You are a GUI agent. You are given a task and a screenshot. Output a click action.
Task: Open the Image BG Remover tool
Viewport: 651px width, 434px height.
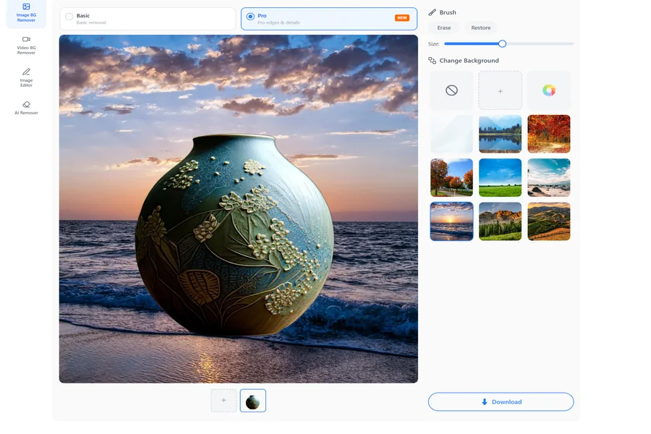click(x=26, y=13)
